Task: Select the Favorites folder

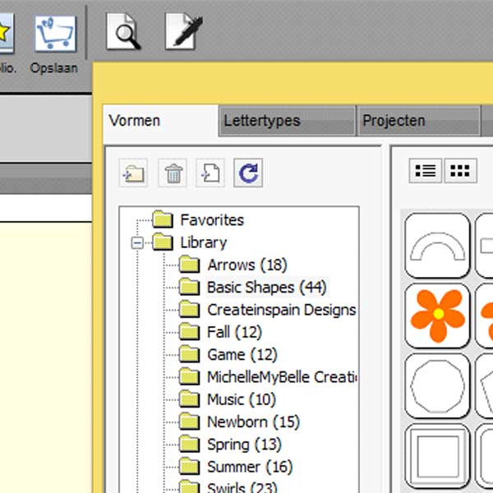Action: 198,219
